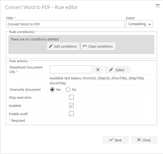This screenshot has width=163, height=154.
Task: Open the Edit conditions dialog
Action: 63,46
